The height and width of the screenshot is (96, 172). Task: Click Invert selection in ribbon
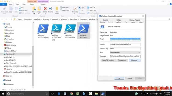point(93,13)
